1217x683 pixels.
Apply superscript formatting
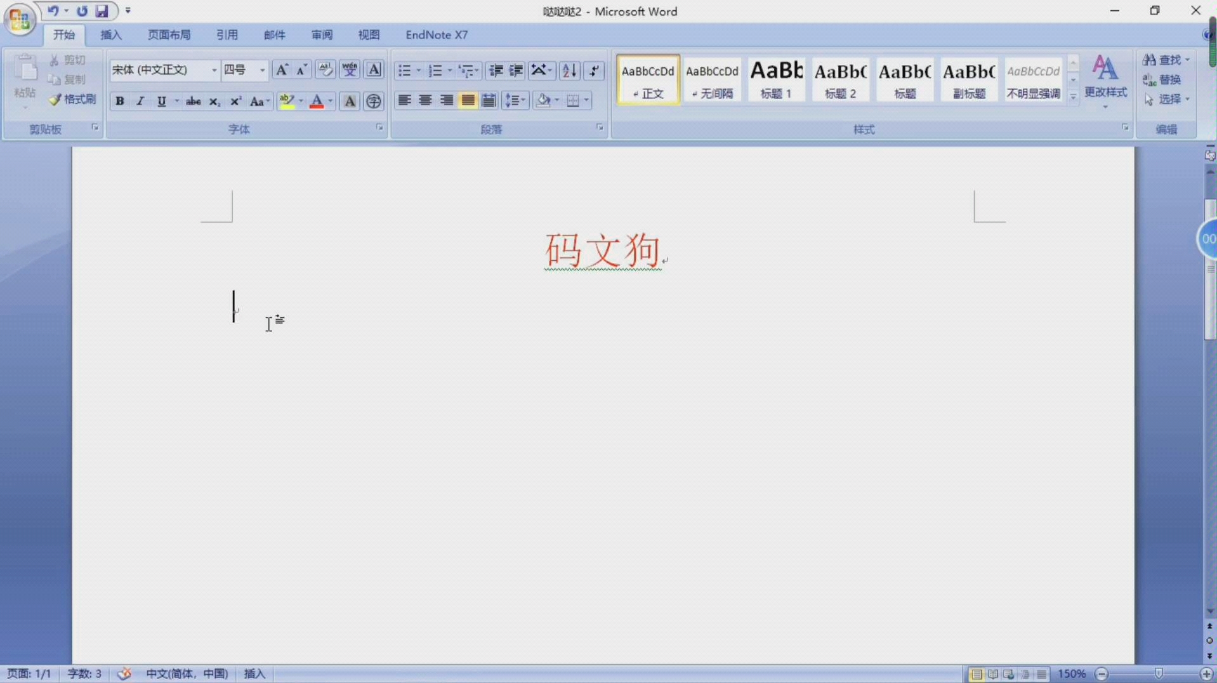point(235,101)
